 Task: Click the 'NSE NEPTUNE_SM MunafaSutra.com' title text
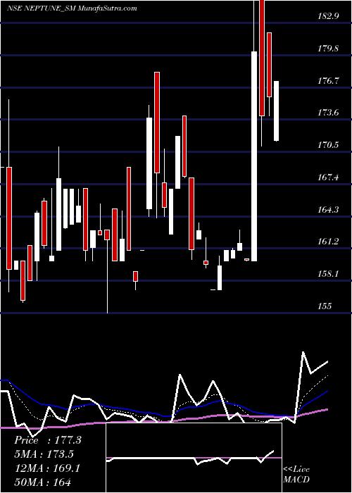72,8
